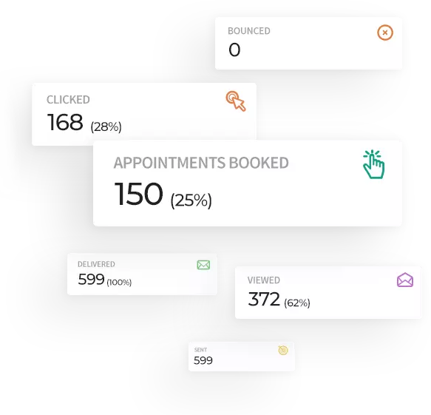Open the CLICKED label
Screen dimensions: 431x415
click(68, 100)
